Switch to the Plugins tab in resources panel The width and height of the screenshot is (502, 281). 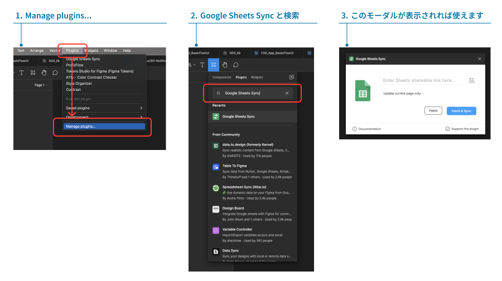(x=241, y=77)
